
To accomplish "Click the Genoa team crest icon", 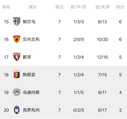I will pyautogui.click(x=17, y=74).
